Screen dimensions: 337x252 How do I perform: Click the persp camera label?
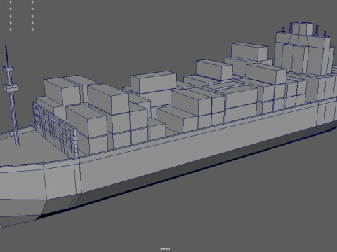click(x=165, y=248)
